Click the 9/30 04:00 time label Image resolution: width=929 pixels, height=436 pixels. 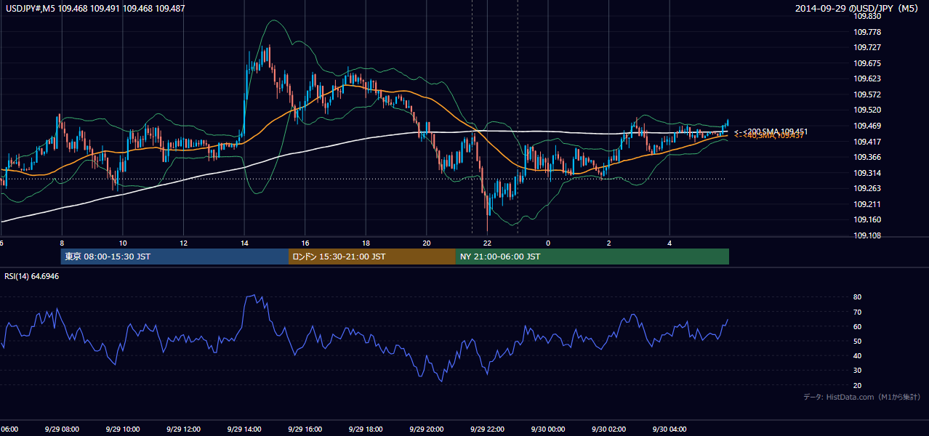[669, 429]
